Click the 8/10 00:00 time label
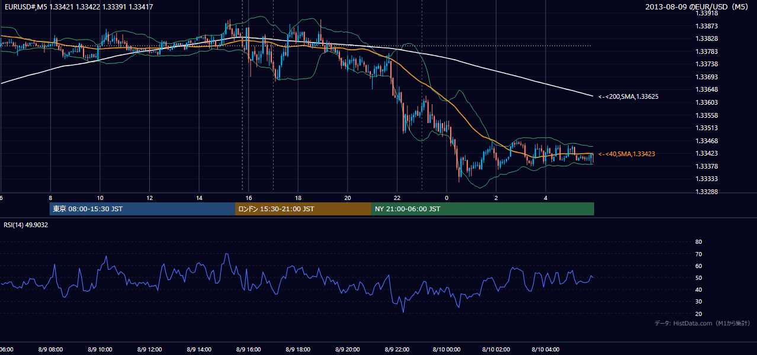 tap(447, 349)
